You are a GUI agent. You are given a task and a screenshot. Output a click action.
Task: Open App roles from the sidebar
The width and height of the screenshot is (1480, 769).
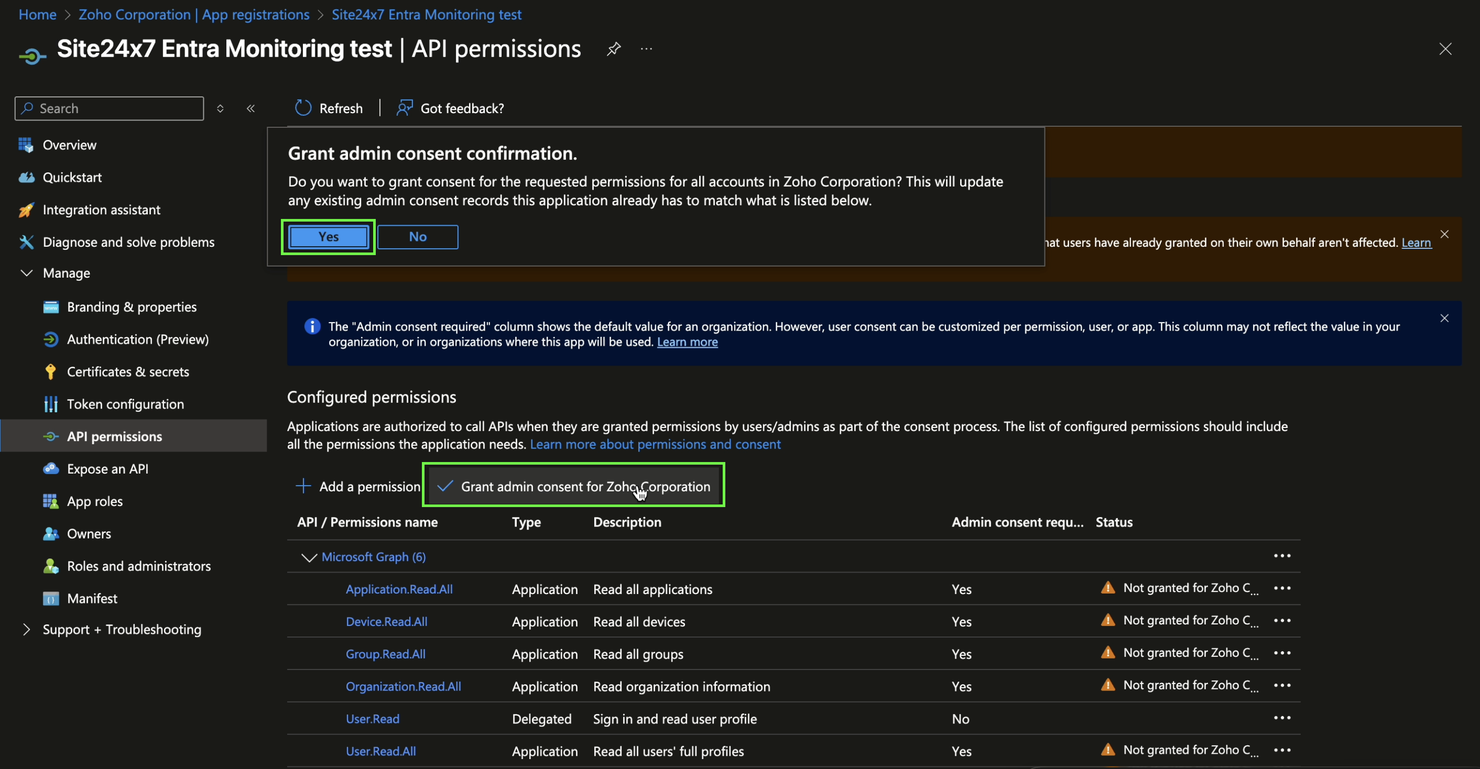[94, 500]
